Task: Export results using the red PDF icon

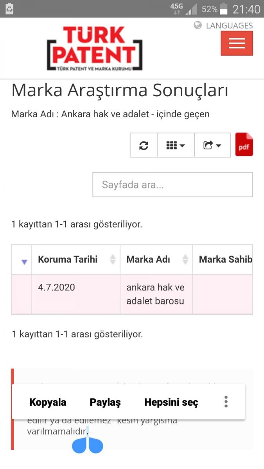Action: [244, 145]
